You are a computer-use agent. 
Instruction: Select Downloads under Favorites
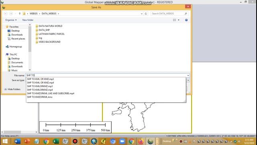[15, 35]
